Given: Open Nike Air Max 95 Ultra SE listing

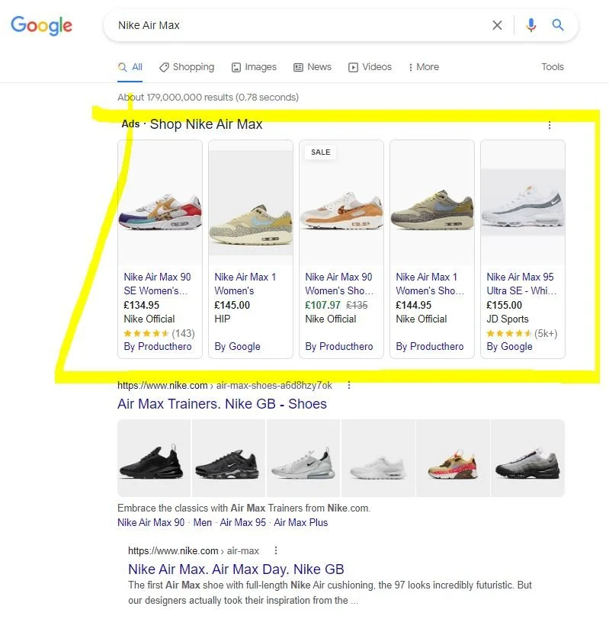Looking at the screenshot, I should [521, 284].
